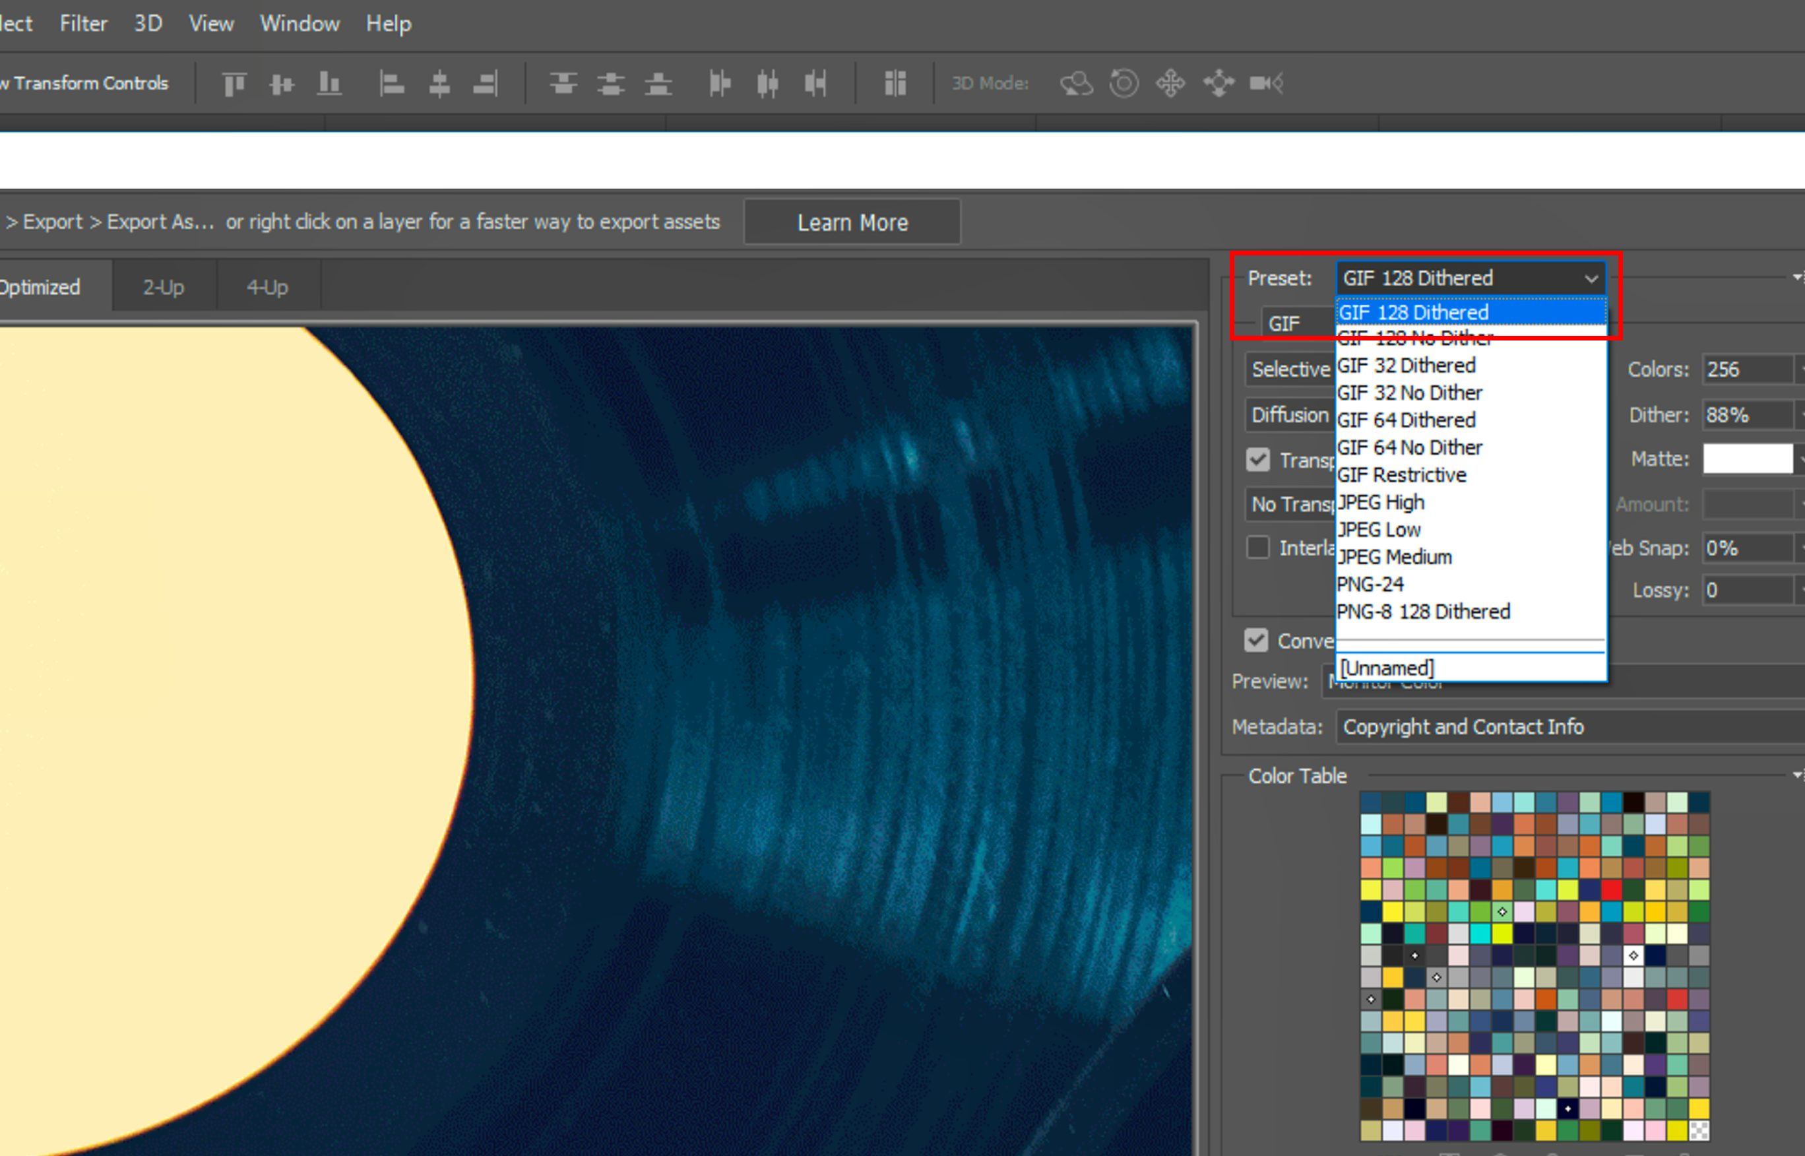
Task: Click the align top edges icon
Action: [x=234, y=83]
